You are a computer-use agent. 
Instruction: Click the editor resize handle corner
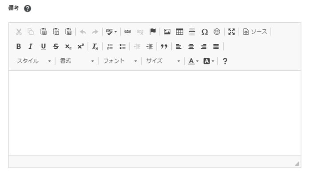point(297,163)
